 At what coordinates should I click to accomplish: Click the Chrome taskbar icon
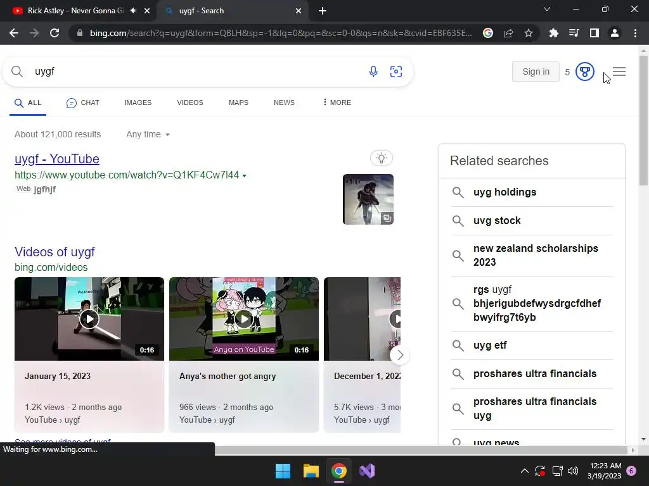(x=338, y=471)
